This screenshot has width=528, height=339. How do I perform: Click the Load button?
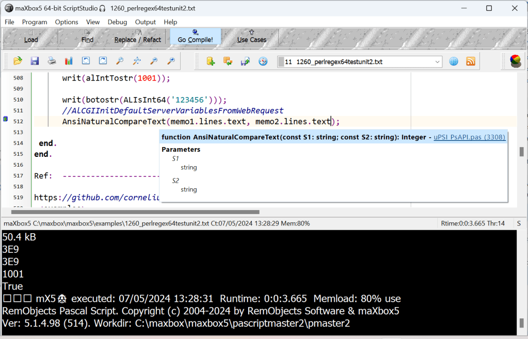31,37
